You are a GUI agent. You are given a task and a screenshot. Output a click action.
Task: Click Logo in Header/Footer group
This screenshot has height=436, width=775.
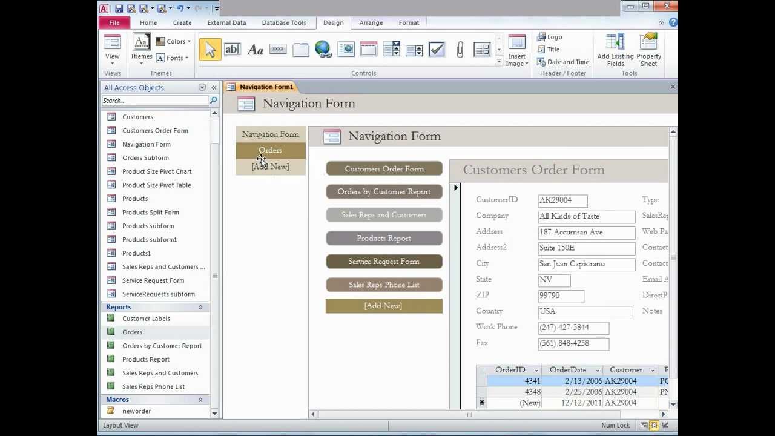550,37
